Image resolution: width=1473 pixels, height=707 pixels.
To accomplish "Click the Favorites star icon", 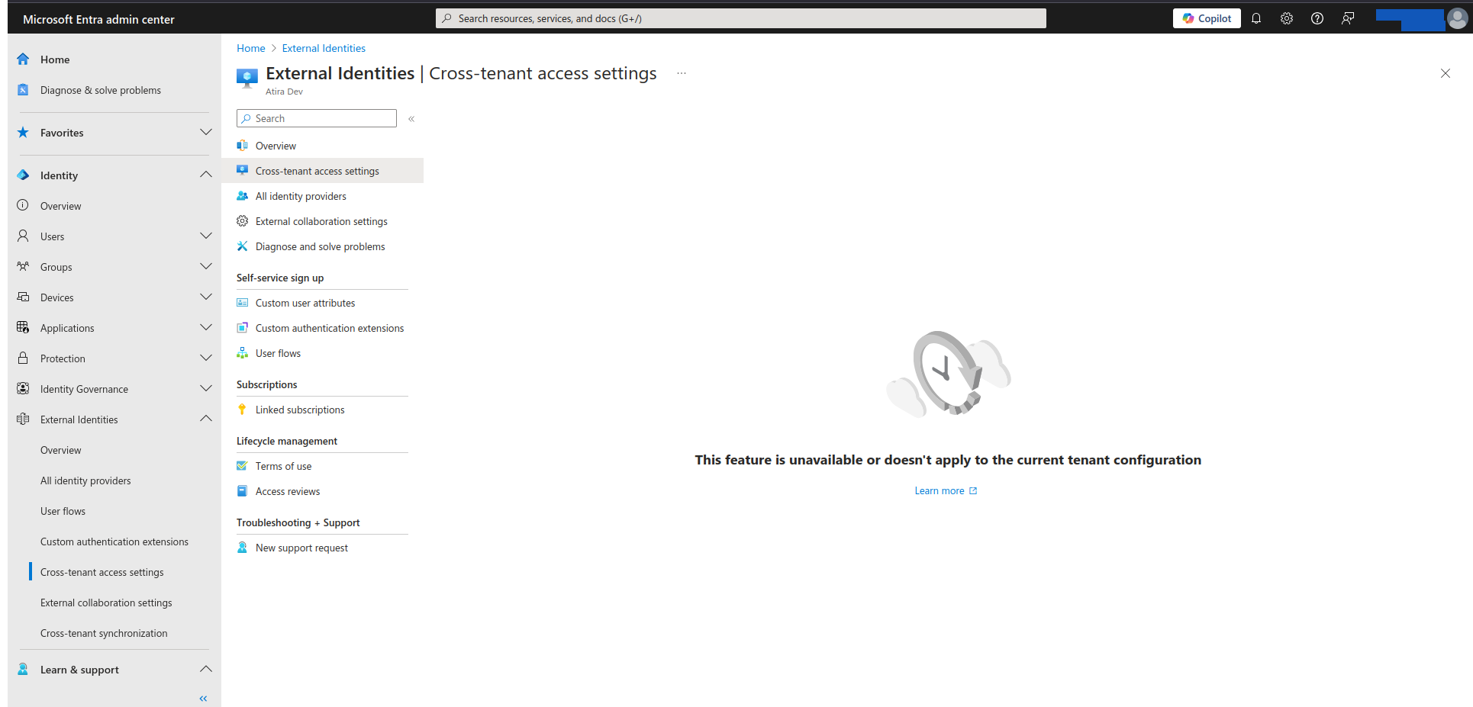I will coord(22,132).
